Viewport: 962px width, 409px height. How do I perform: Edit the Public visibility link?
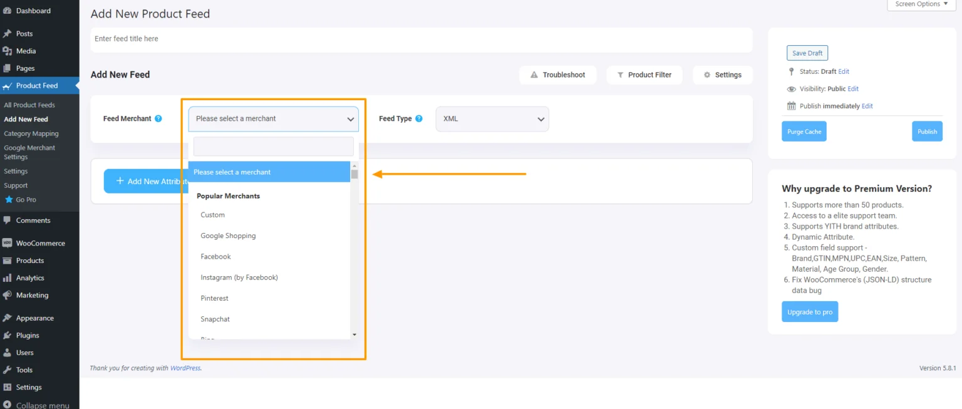853,89
